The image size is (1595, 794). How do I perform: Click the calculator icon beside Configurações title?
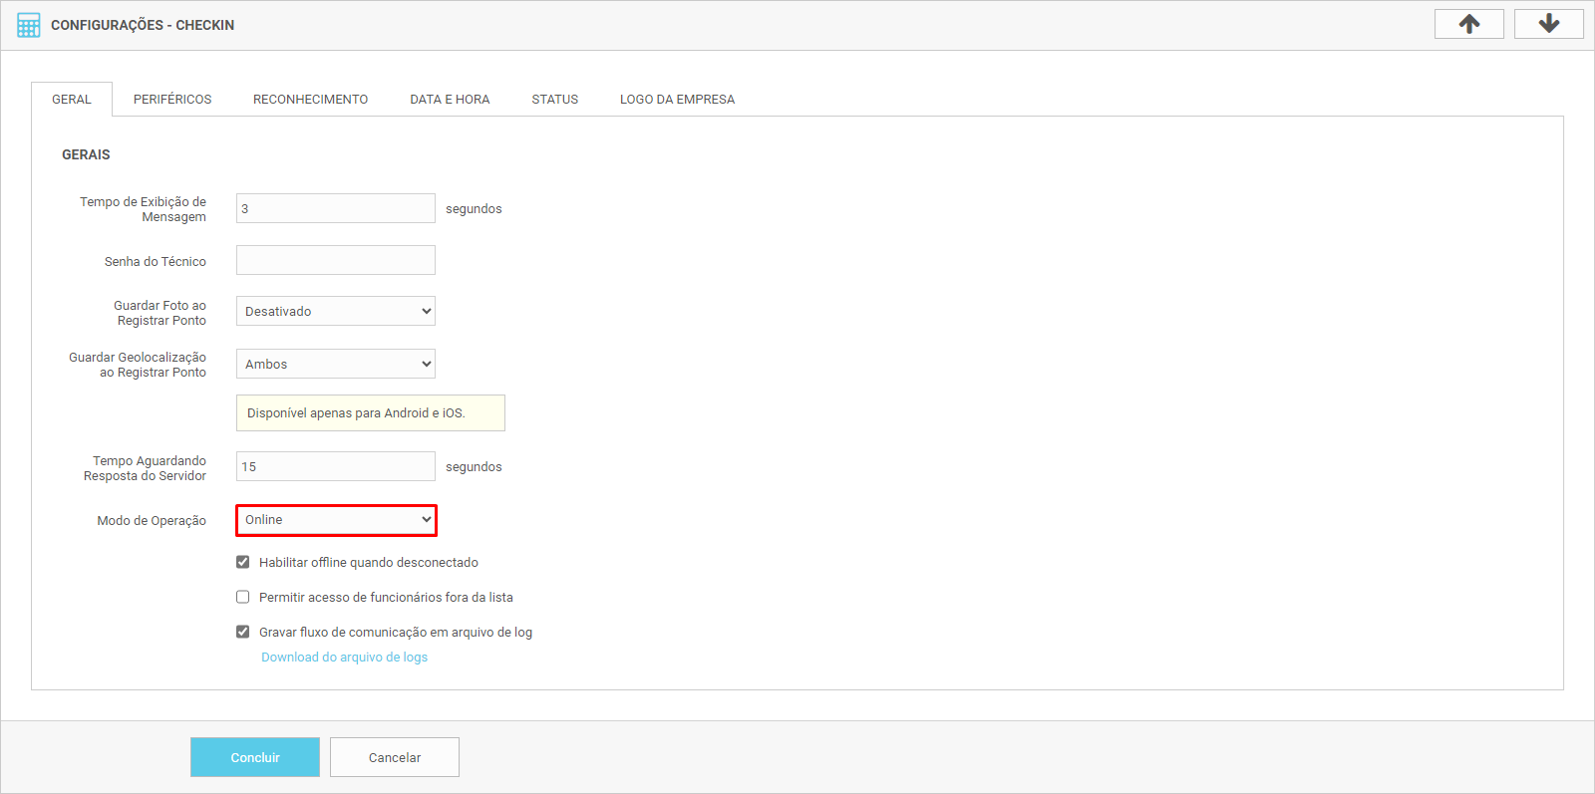click(29, 25)
